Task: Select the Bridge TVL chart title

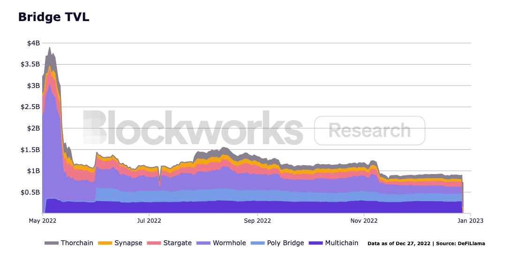Action: coord(53,17)
